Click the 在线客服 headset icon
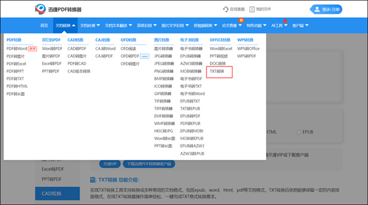The image size is (368, 205). point(226,9)
